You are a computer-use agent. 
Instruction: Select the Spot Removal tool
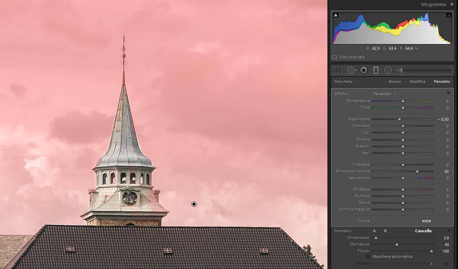pyautogui.click(x=351, y=70)
